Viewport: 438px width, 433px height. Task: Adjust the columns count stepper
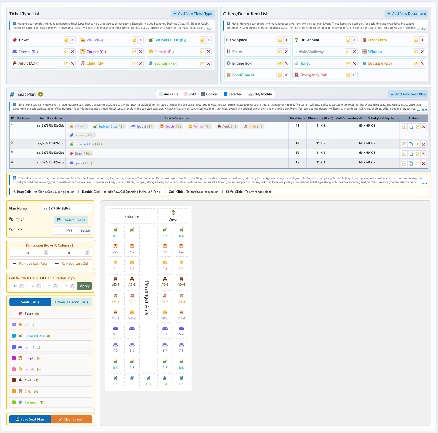[x=87, y=253]
